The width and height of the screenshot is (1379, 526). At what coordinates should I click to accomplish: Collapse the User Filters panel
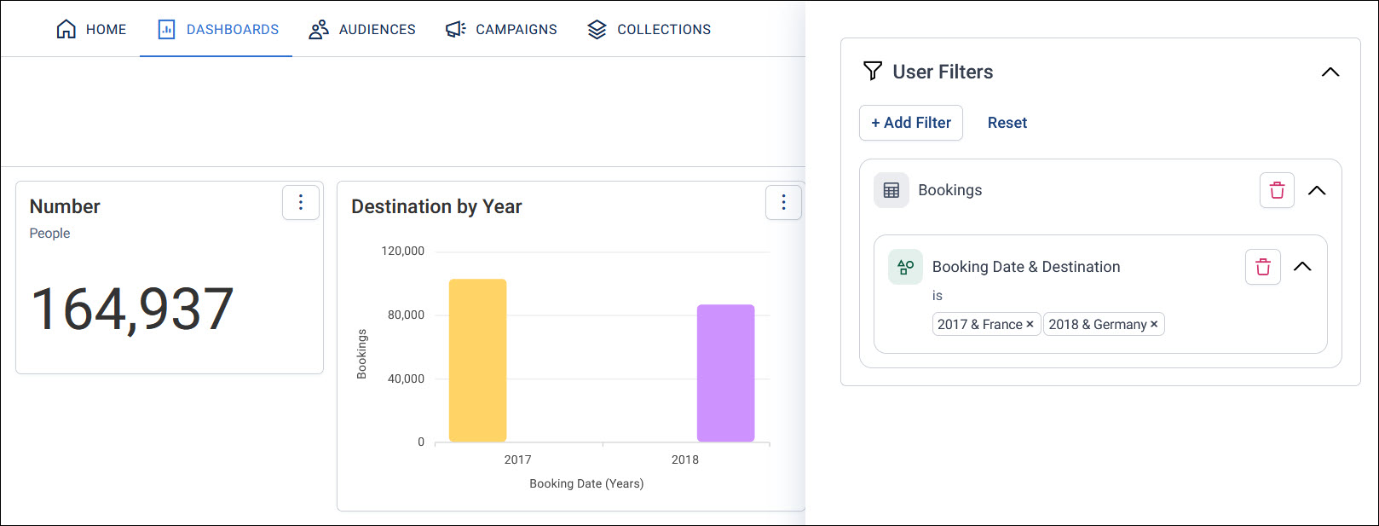coord(1330,72)
